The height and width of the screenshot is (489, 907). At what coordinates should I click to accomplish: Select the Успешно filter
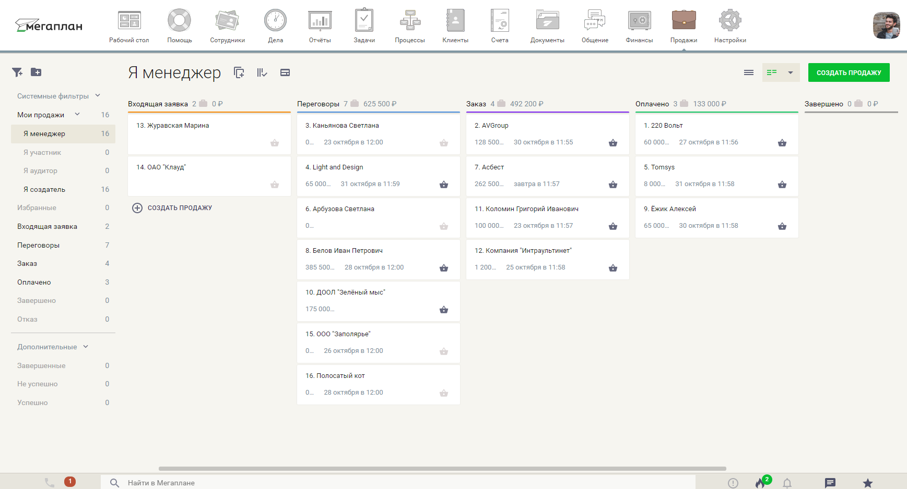63,402
